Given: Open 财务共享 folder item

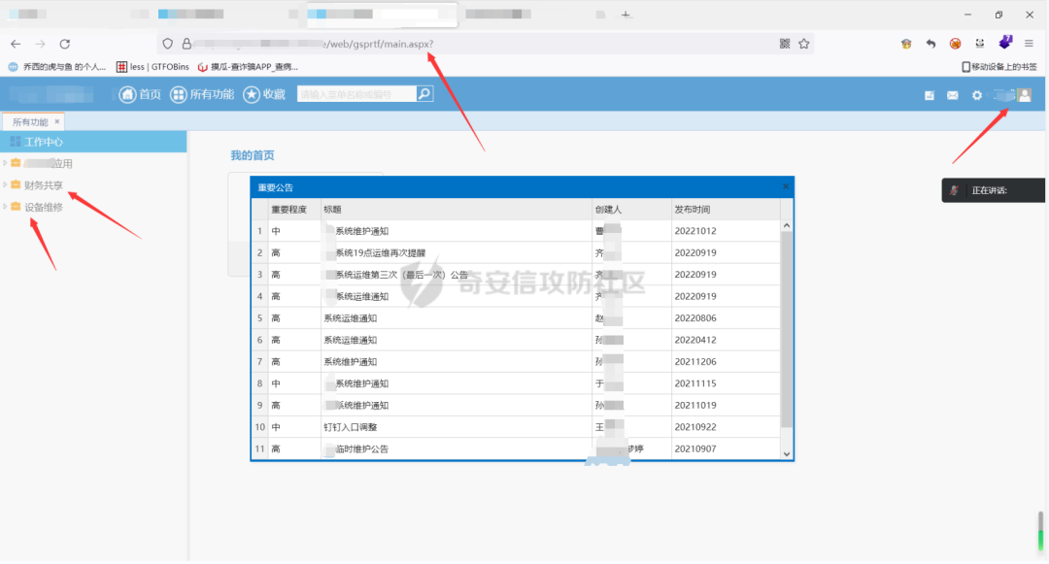Looking at the screenshot, I should tap(44, 185).
